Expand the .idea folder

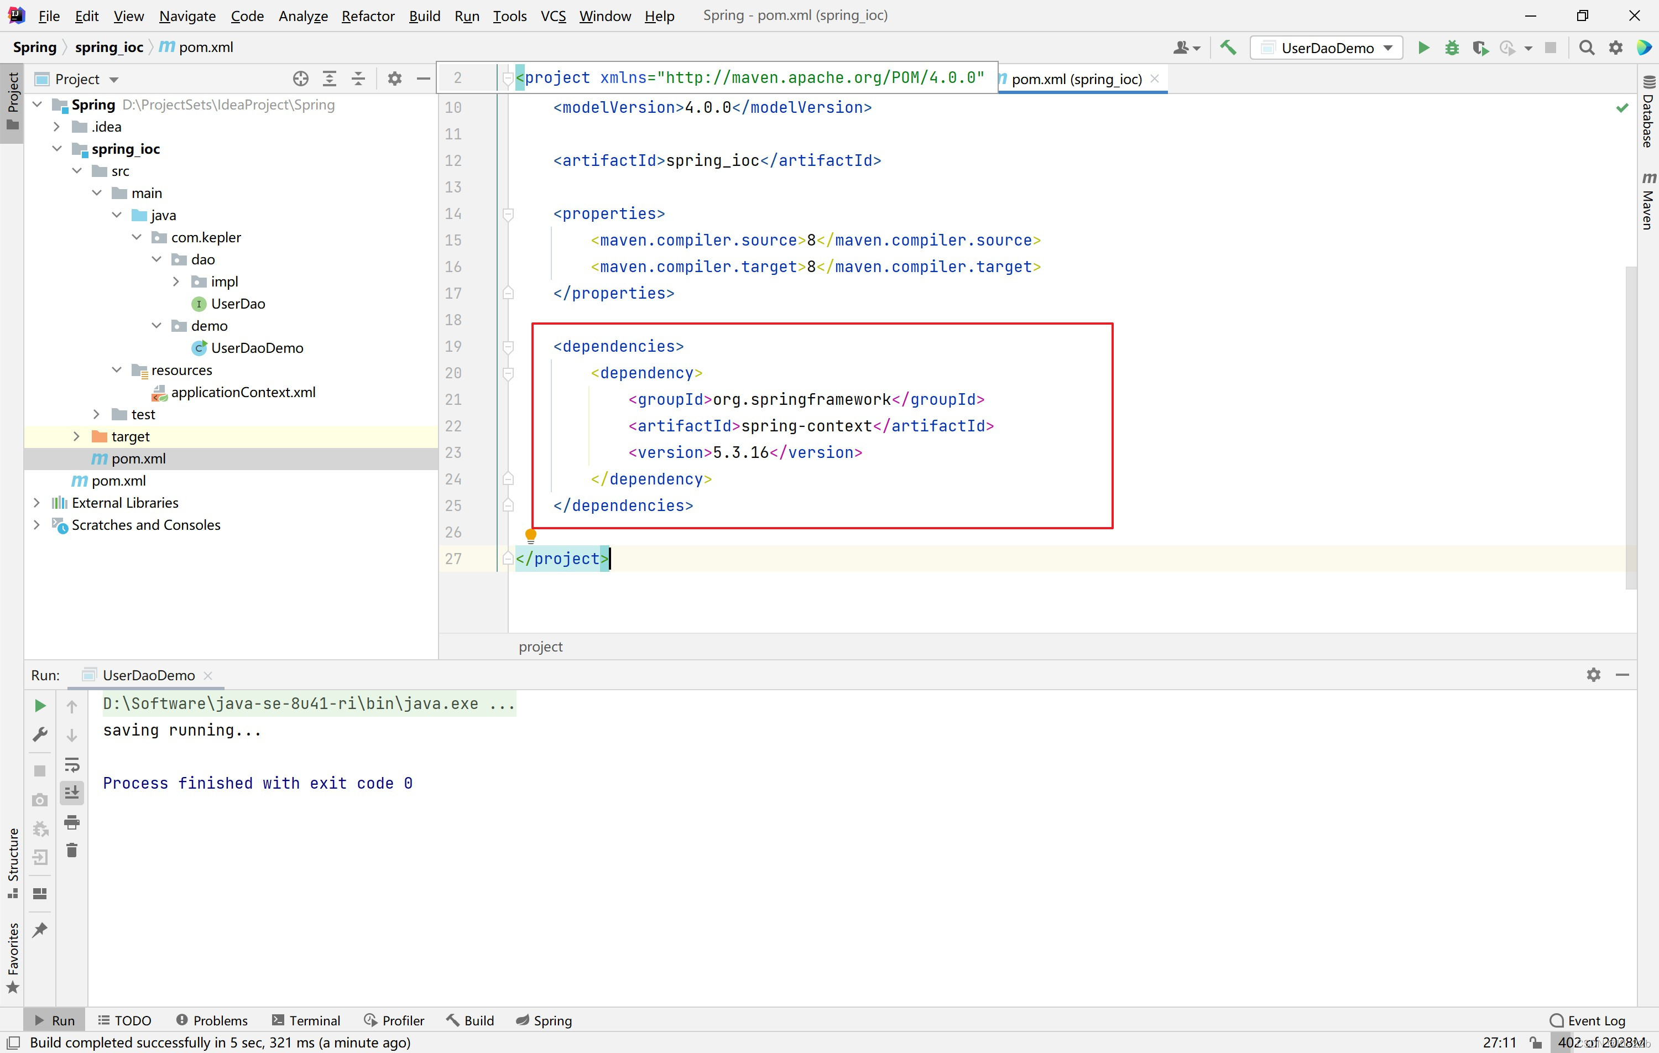coord(56,127)
